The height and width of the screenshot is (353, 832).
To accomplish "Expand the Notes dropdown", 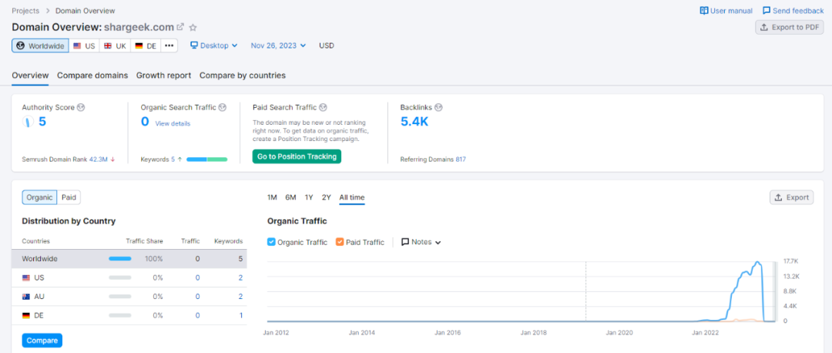I will [x=421, y=242].
